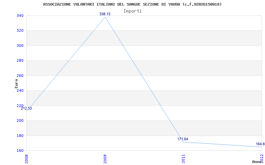The height and width of the screenshot is (165, 265).
Task: Click the 340 y-axis tick label
Action: click(x=20, y=16)
